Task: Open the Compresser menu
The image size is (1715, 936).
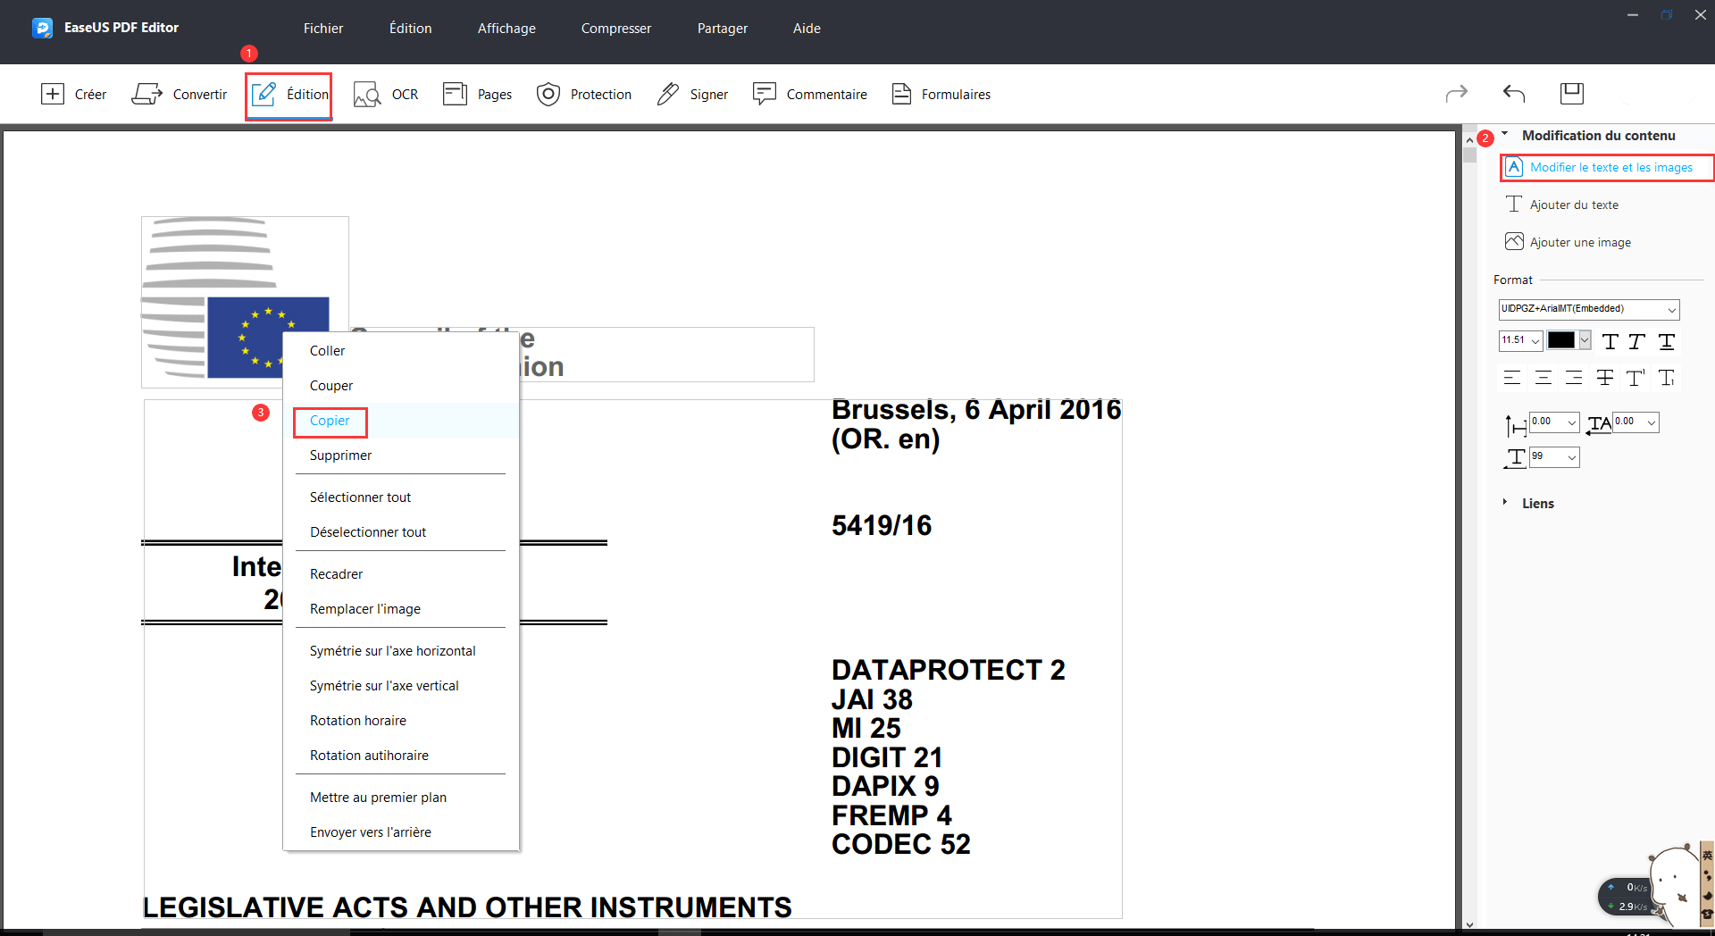Action: (x=616, y=29)
